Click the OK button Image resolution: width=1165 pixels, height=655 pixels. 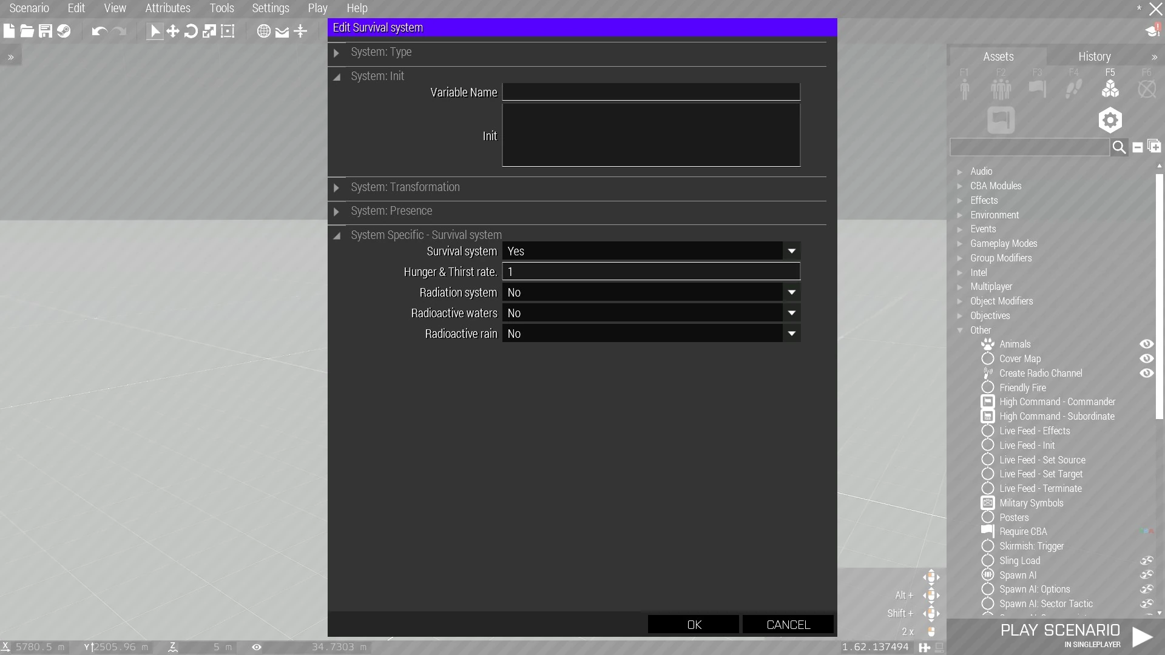(x=694, y=625)
